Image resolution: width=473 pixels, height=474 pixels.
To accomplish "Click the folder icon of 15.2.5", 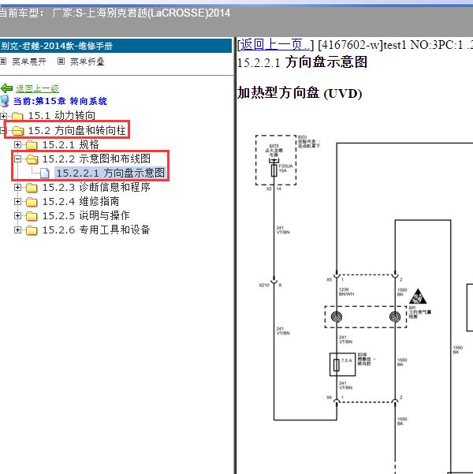I will pos(32,216).
